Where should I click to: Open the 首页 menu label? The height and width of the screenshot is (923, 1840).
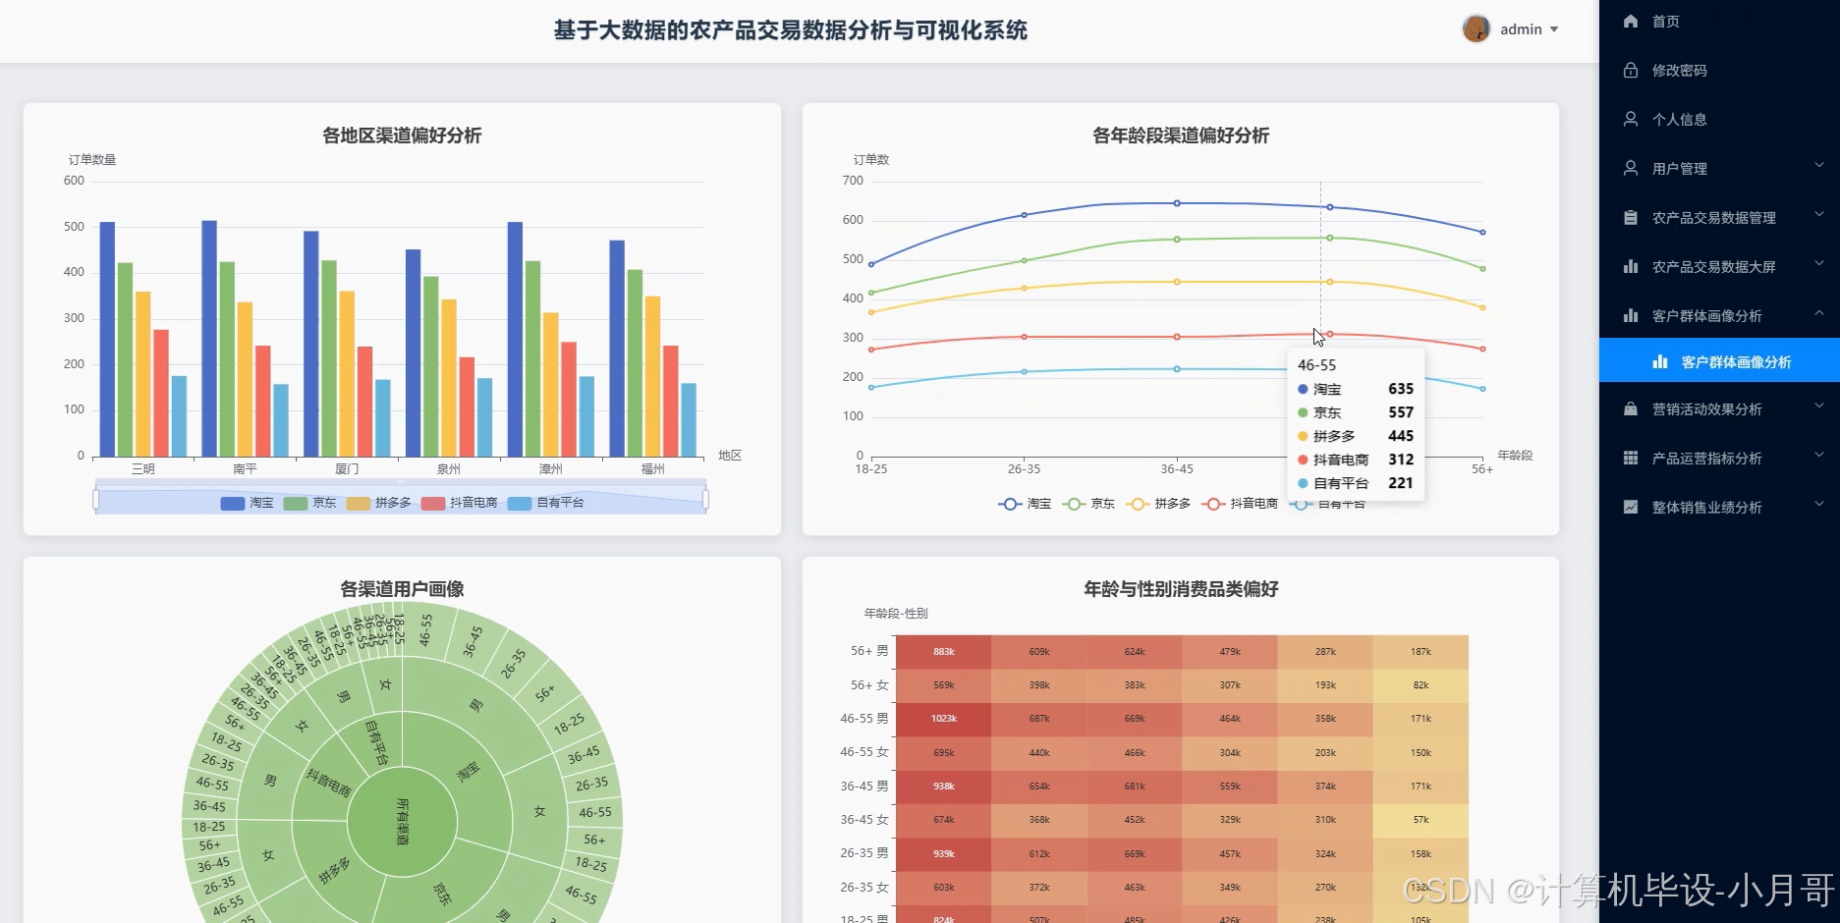[x=1665, y=22]
